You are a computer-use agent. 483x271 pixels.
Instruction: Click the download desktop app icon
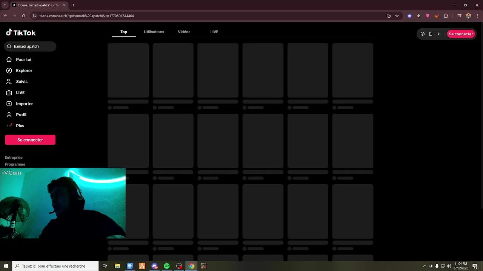[x=438, y=34]
